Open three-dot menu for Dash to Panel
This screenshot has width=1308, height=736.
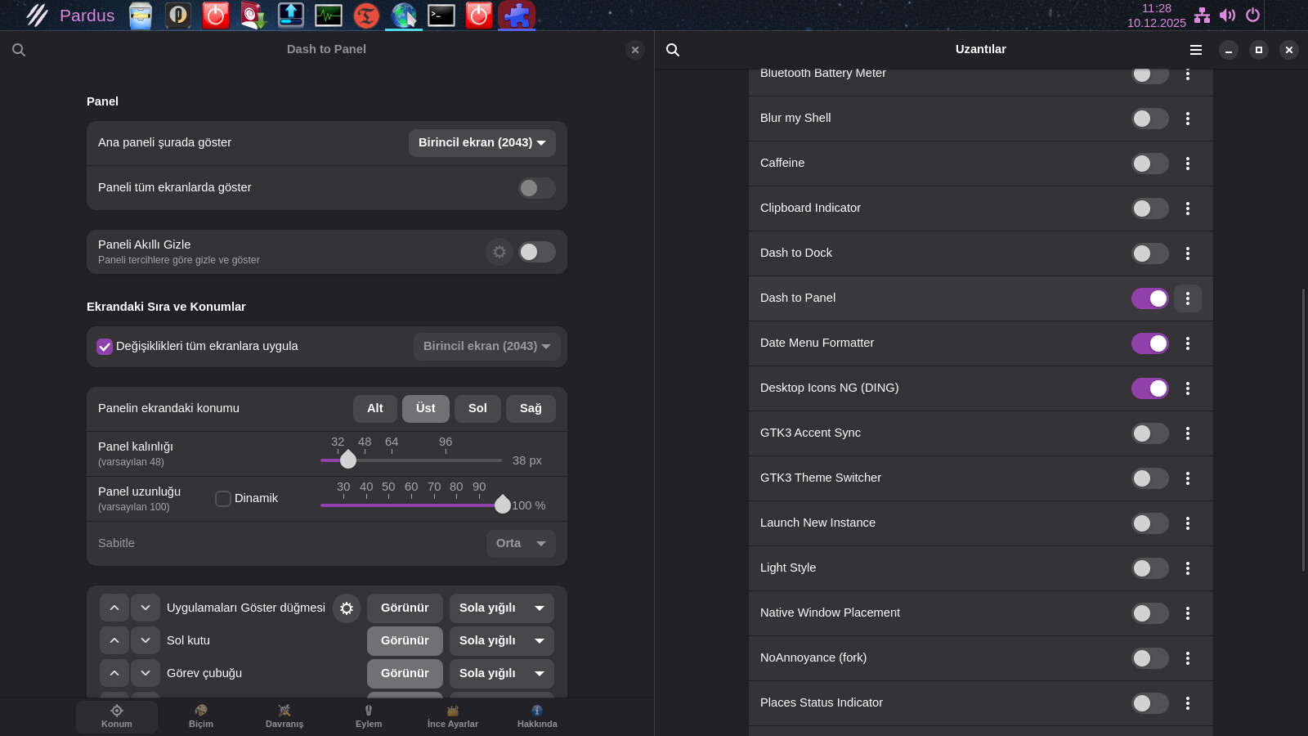point(1188,298)
